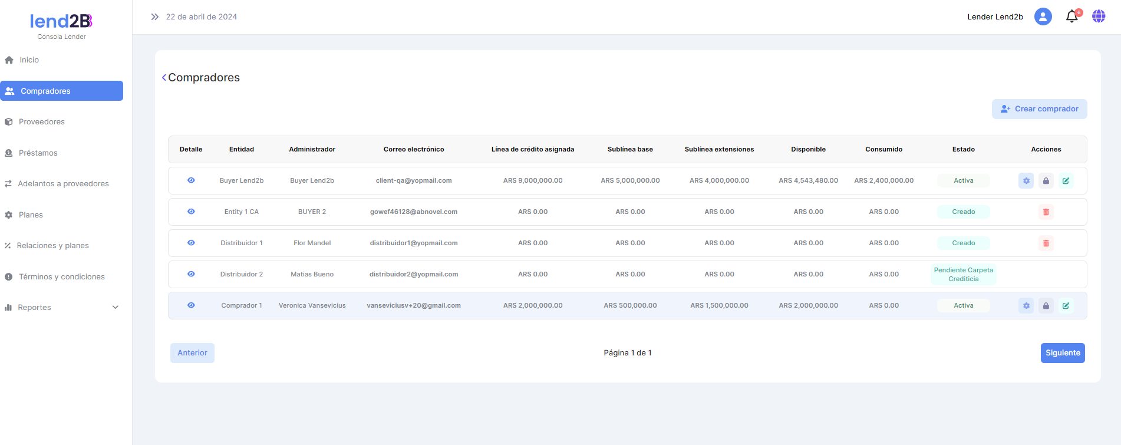This screenshot has width=1121, height=445.
Task: Go back using Compradores chevron
Action: tap(164, 78)
